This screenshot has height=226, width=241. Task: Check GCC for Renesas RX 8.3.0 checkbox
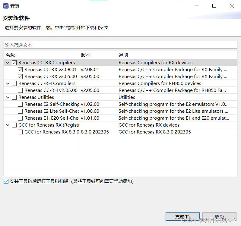coord(20,132)
